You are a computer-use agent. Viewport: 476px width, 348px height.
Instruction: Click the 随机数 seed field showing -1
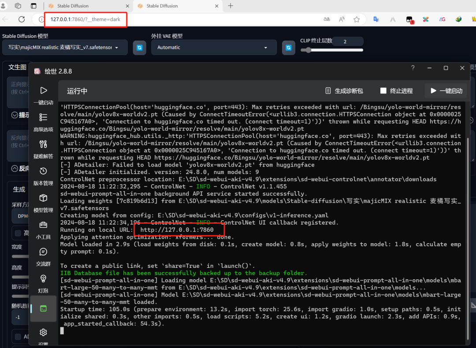click(20, 317)
